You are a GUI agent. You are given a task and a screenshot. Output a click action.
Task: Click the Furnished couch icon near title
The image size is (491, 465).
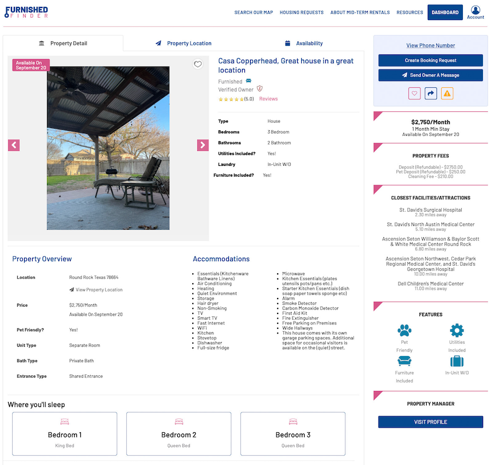tap(248, 81)
